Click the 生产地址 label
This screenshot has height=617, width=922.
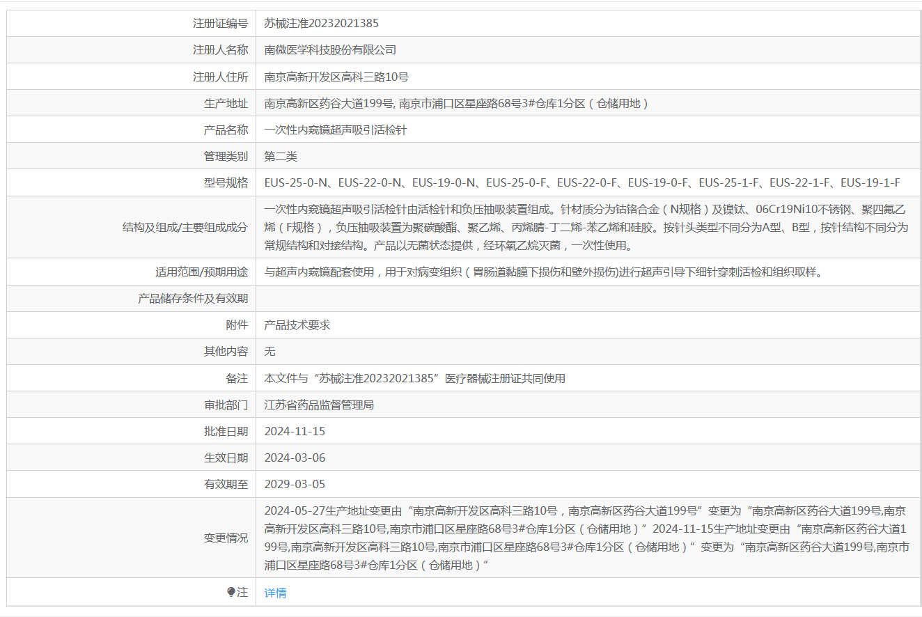coord(226,103)
